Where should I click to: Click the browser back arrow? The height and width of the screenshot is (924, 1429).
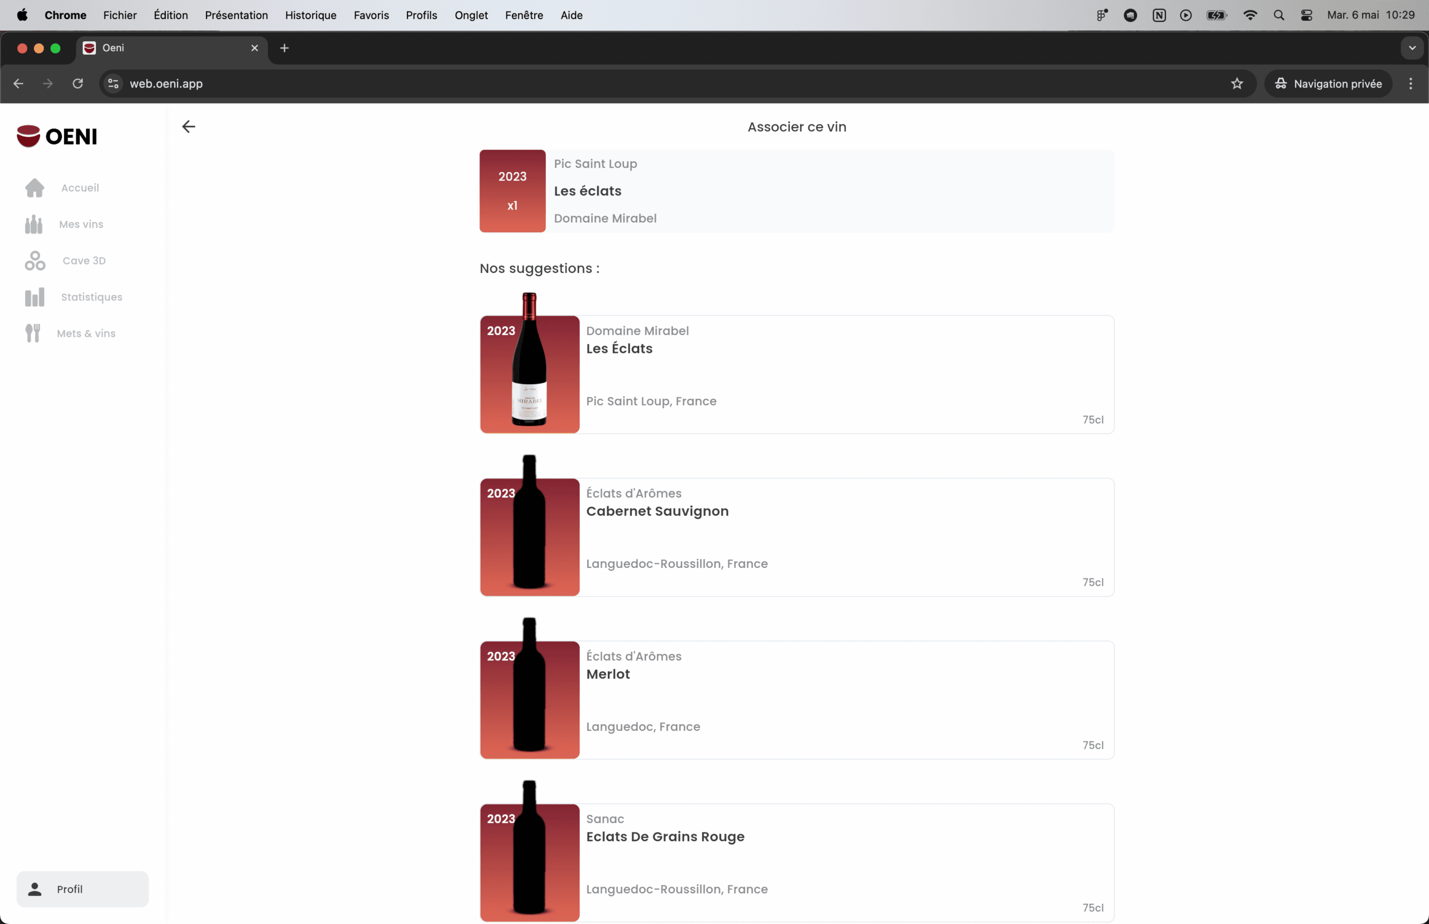(18, 83)
